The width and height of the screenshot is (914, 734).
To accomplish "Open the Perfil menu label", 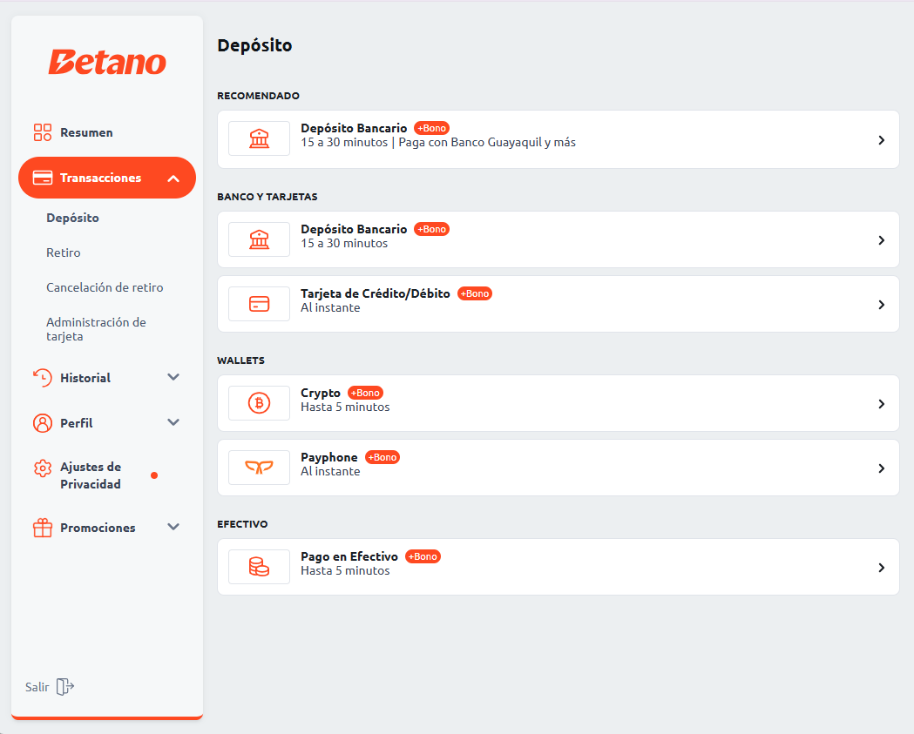I will pyautogui.click(x=77, y=423).
